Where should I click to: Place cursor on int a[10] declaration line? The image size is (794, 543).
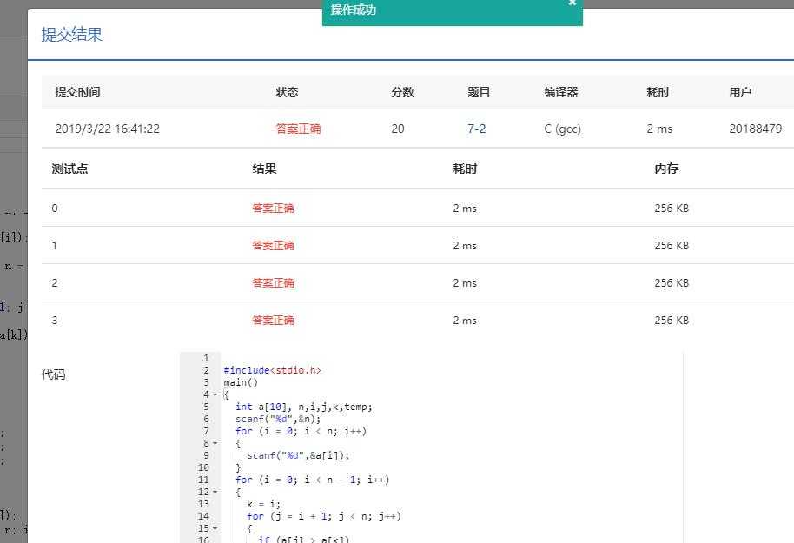[x=304, y=407]
